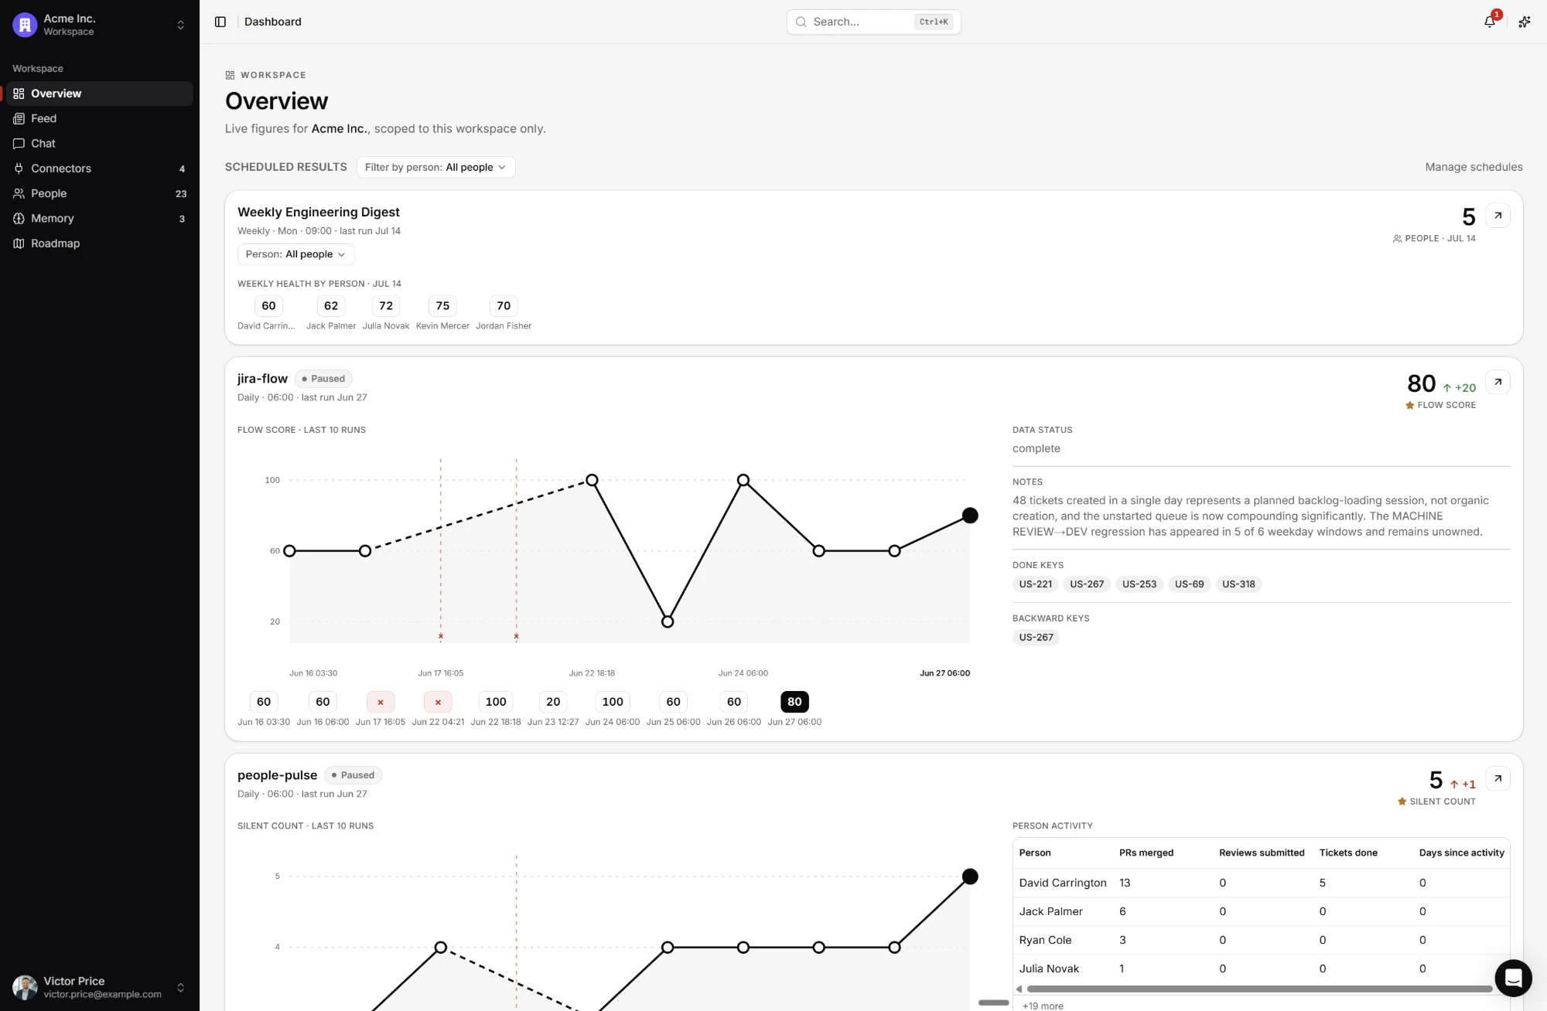Screen dimensions: 1547x1011
Task: Click David Carrington in person activity table
Action: (x=1063, y=883)
